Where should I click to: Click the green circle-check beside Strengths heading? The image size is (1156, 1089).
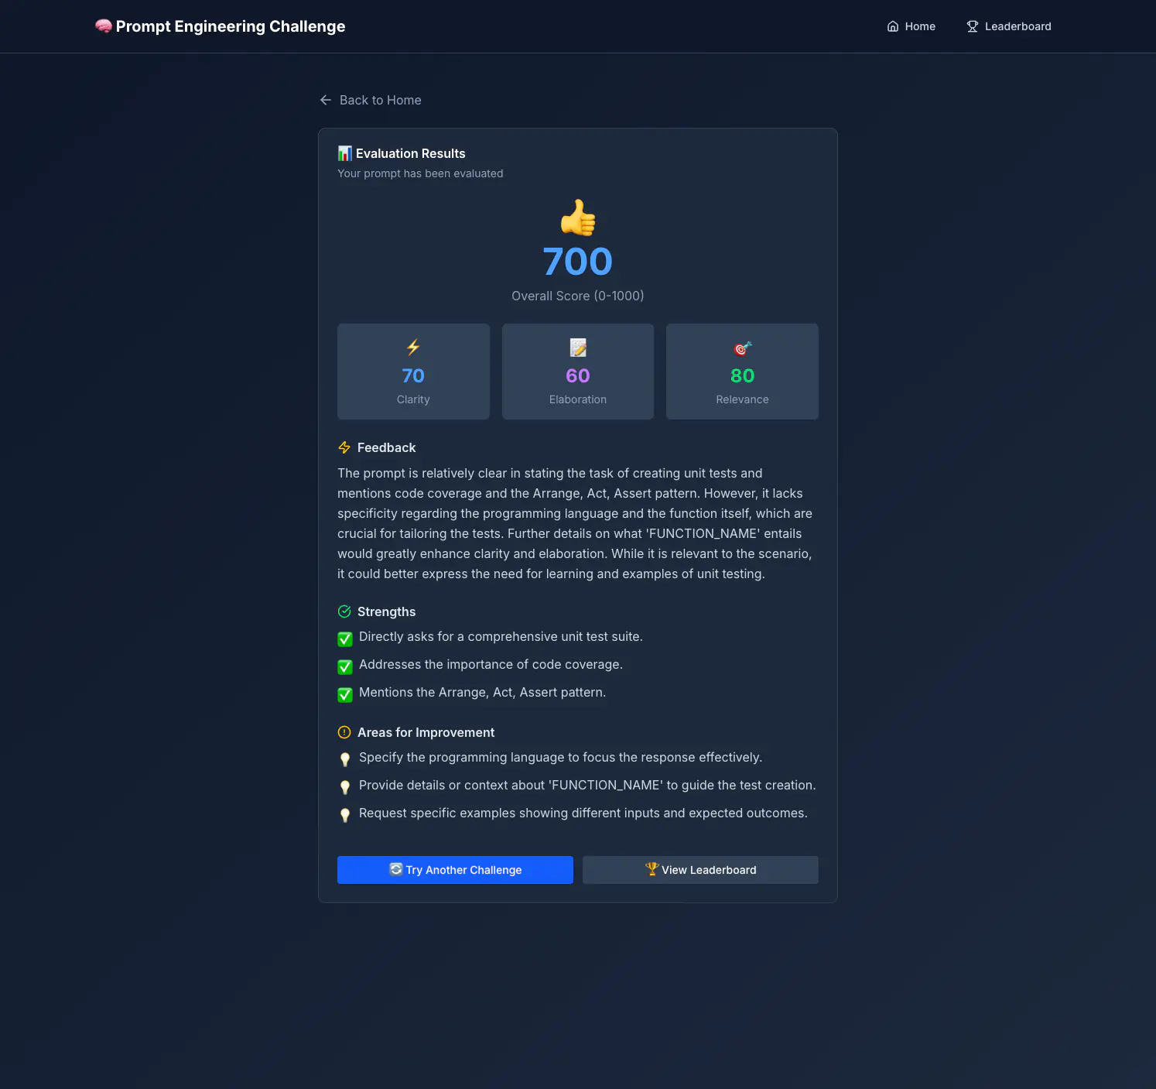coord(344,611)
